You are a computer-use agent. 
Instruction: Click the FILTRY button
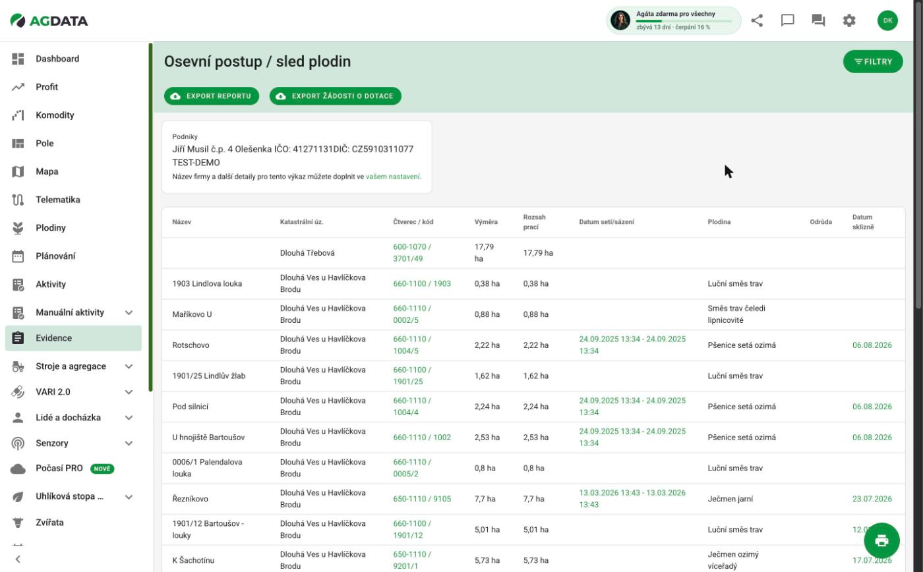[873, 61]
